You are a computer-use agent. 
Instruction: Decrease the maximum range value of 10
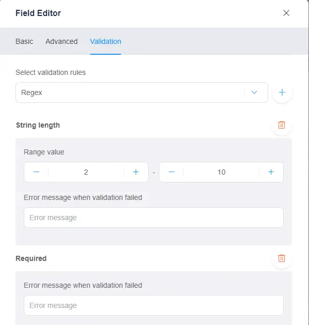[171, 172]
